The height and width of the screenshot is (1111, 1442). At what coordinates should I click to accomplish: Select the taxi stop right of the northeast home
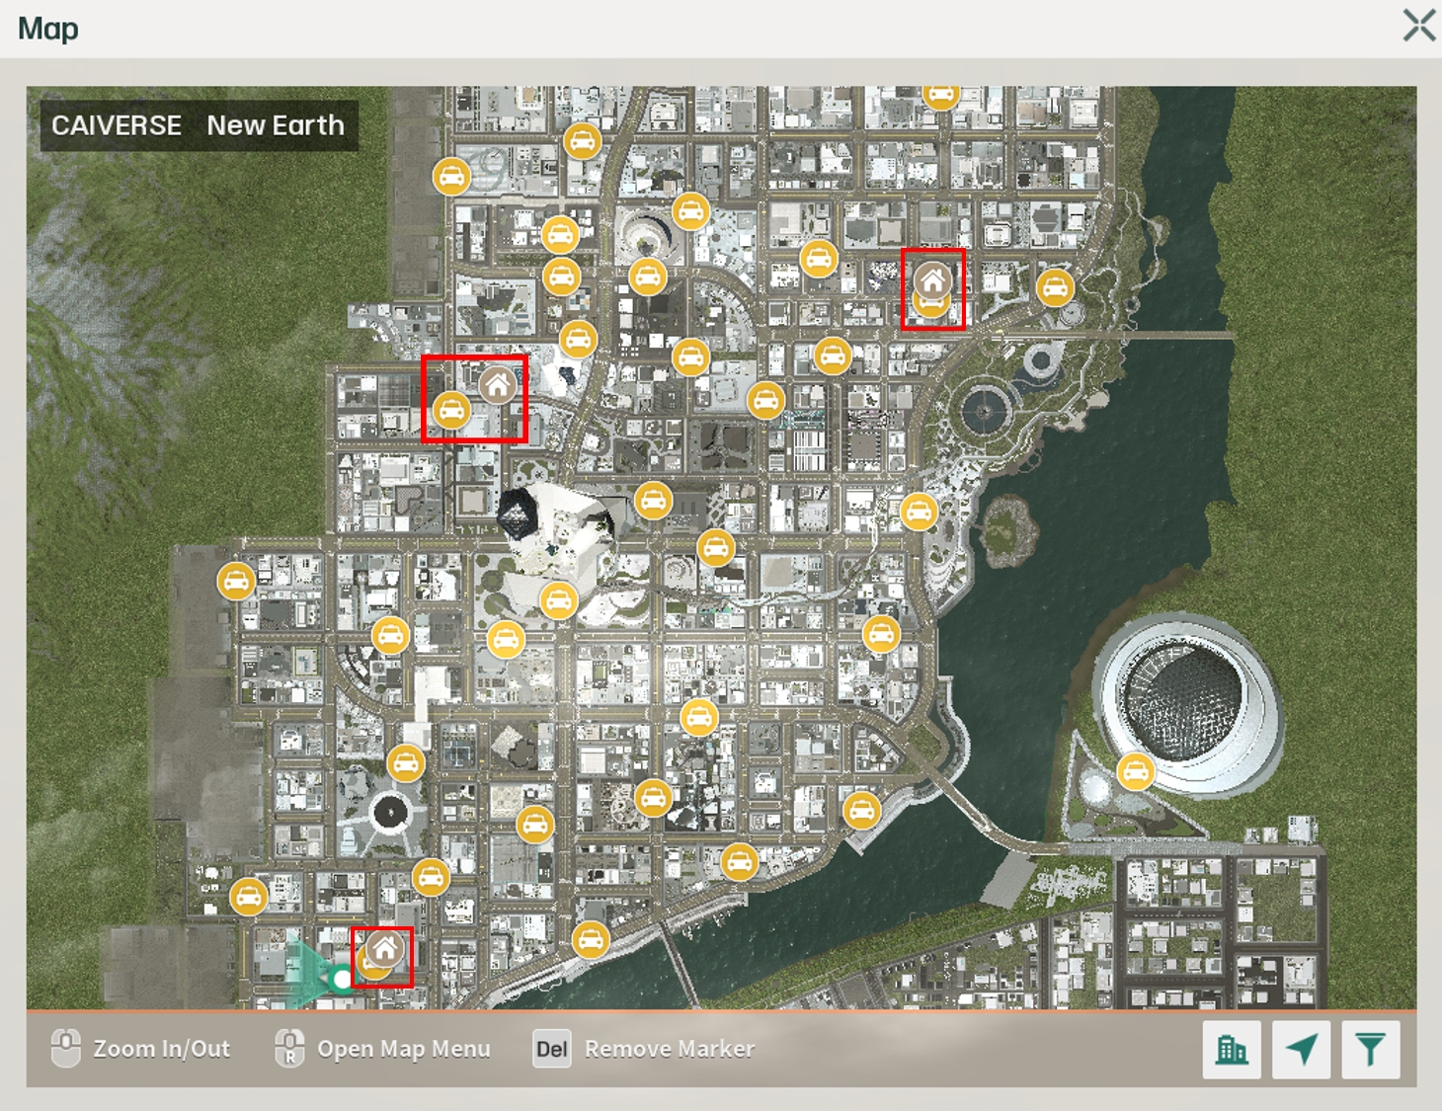click(x=1055, y=287)
